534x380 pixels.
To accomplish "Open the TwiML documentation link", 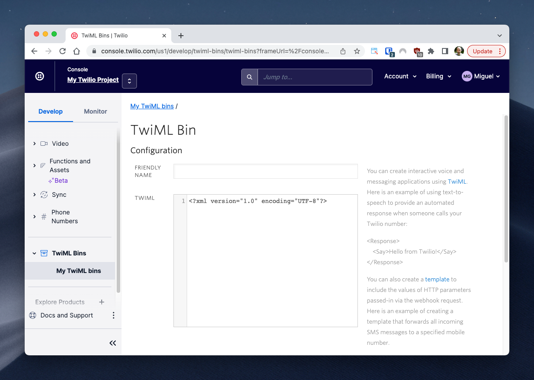I will point(457,181).
